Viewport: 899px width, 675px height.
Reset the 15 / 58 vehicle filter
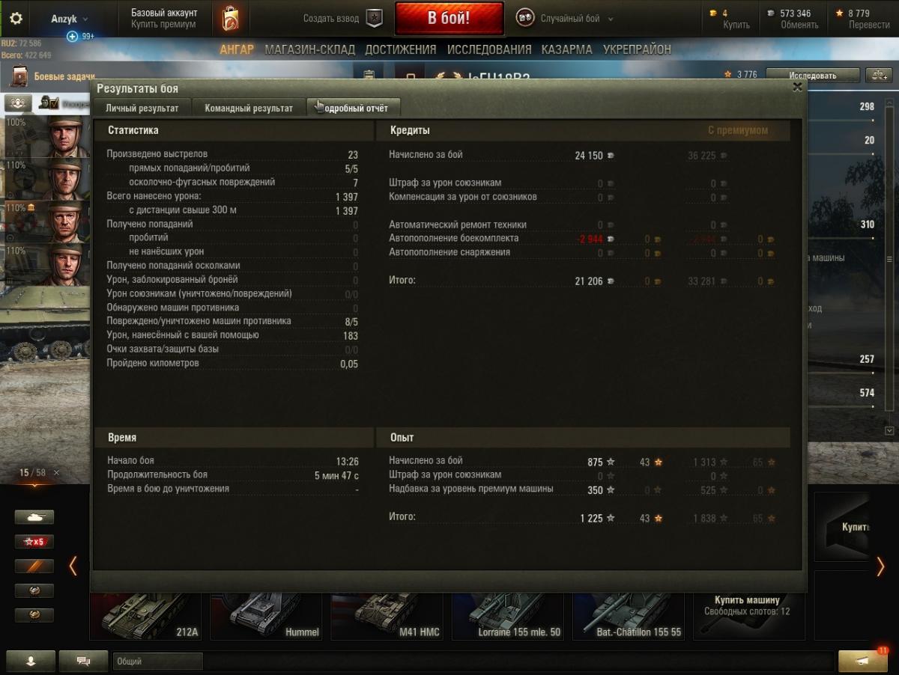56,473
